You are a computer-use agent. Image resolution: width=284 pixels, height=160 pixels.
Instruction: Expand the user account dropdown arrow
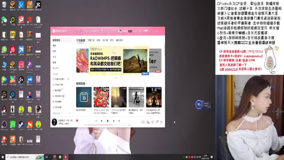pos(133,31)
